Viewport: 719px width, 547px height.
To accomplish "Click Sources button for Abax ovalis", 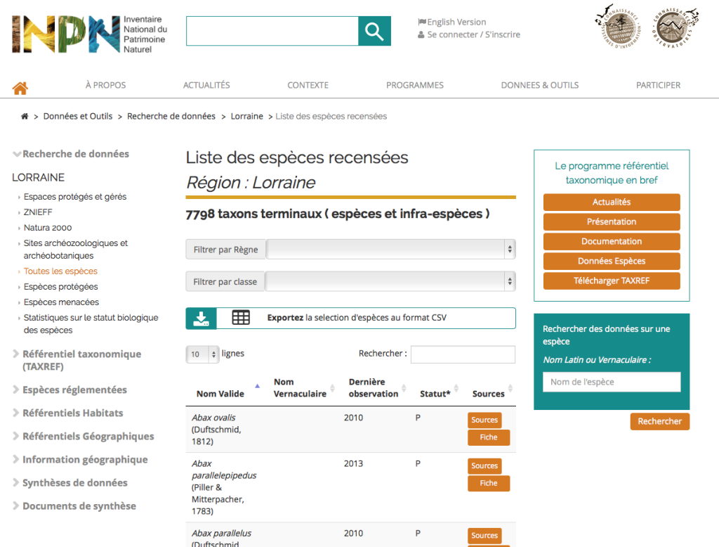I will point(484,420).
